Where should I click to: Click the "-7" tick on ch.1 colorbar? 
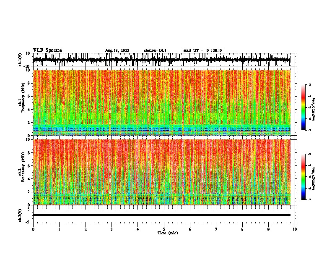(309, 130)
